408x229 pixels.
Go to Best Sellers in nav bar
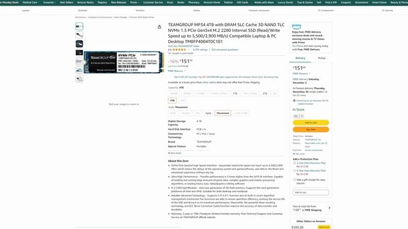click(66, 3)
